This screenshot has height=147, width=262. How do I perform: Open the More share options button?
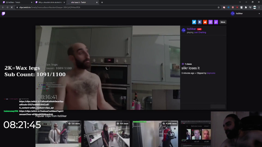click(223, 22)
